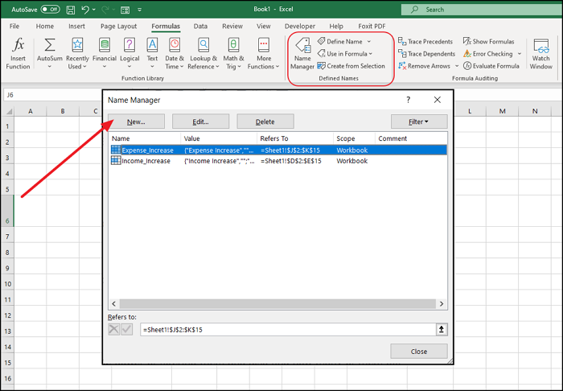Select the Expense_Increase name row
This screenshot has width=563, height=391.
click(278, 150)
